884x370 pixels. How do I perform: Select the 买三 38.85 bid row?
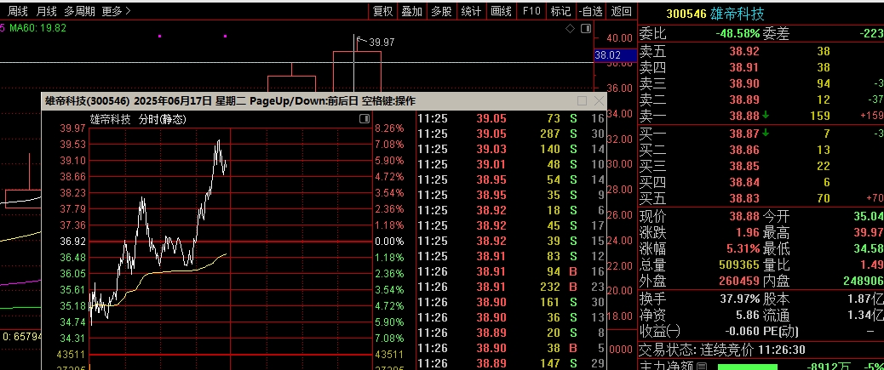coord(761,166)
